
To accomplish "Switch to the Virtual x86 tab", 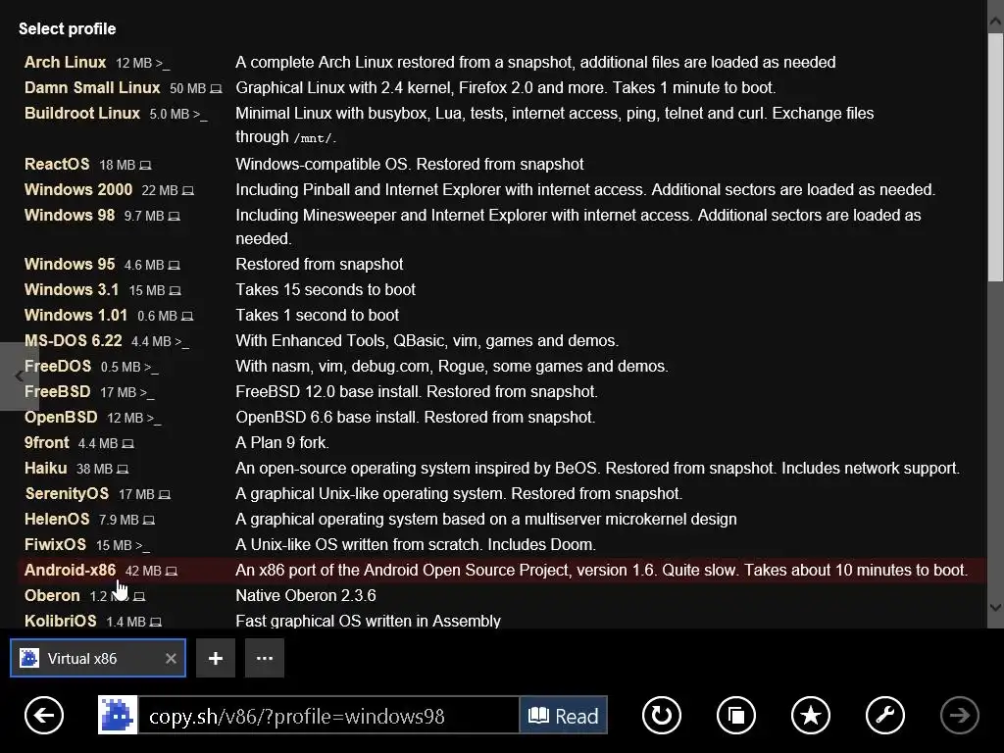I will point(98,658).
